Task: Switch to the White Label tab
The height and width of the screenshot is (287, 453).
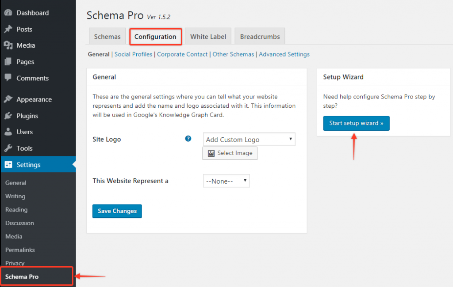Action: 208,36
